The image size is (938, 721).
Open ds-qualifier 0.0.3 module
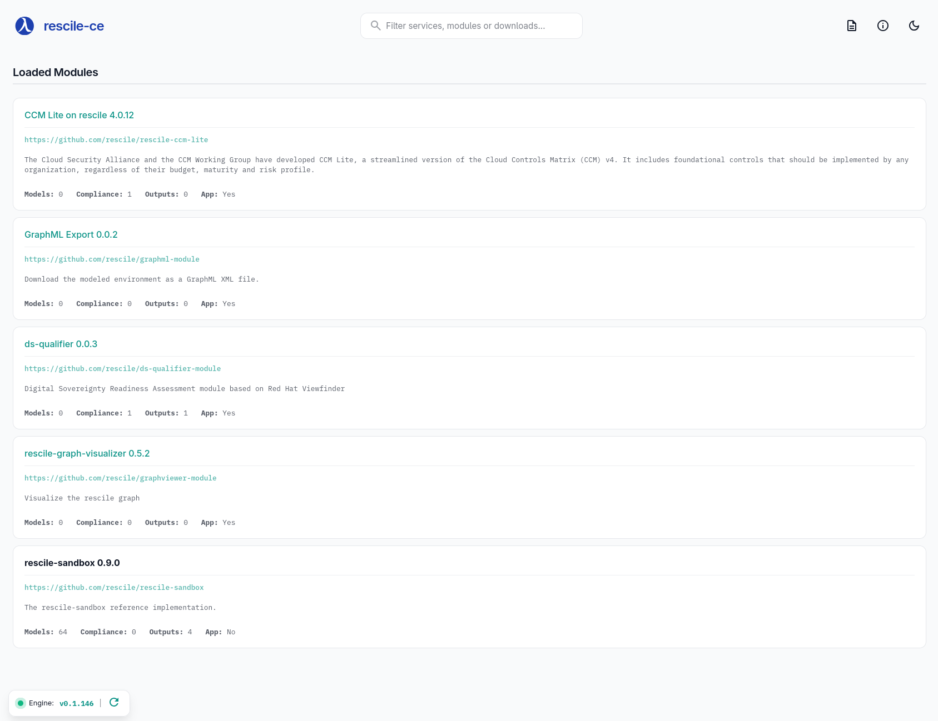coord(61,344)
